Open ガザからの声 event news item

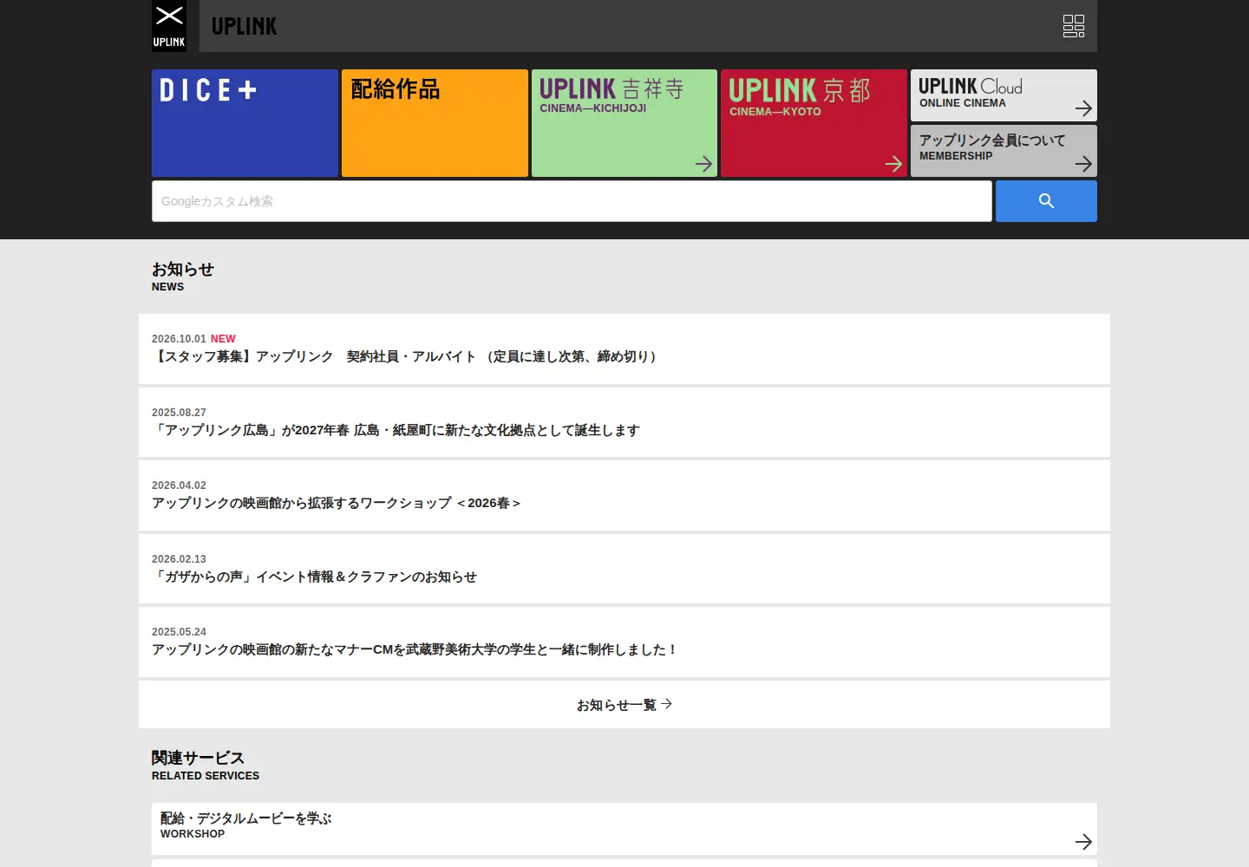[x=624, y=569]
